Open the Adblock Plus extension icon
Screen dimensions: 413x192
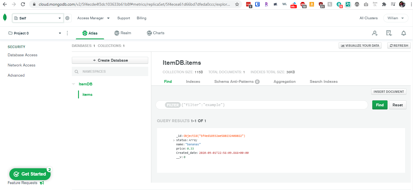[303, 5]
